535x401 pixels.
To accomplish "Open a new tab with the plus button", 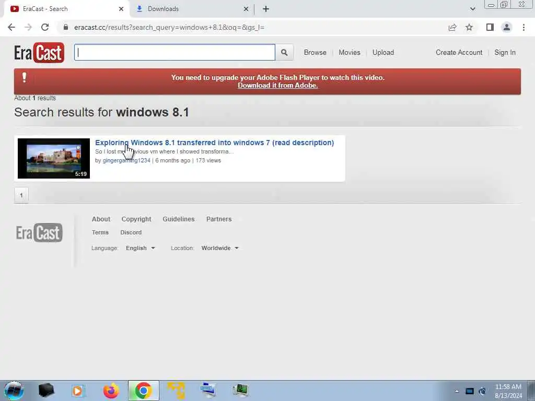I will tap(266, 9).
